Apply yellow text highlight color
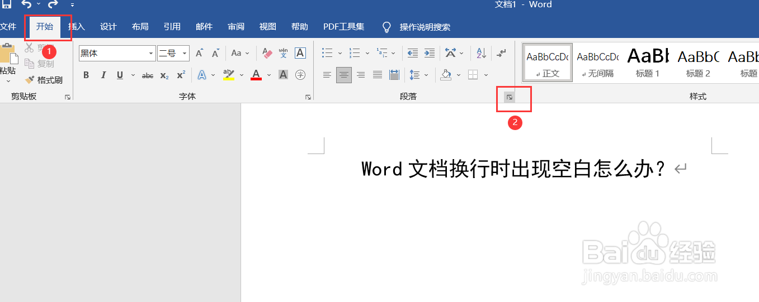Viewport: 759px width, 302px height. coord(228,75)
